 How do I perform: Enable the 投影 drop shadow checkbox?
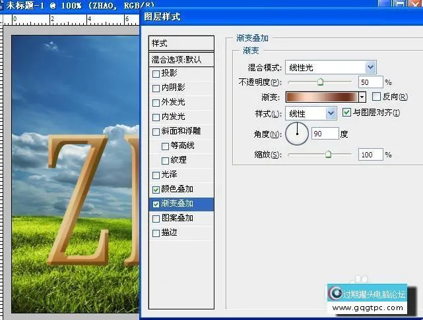click(x=156, y=74)
